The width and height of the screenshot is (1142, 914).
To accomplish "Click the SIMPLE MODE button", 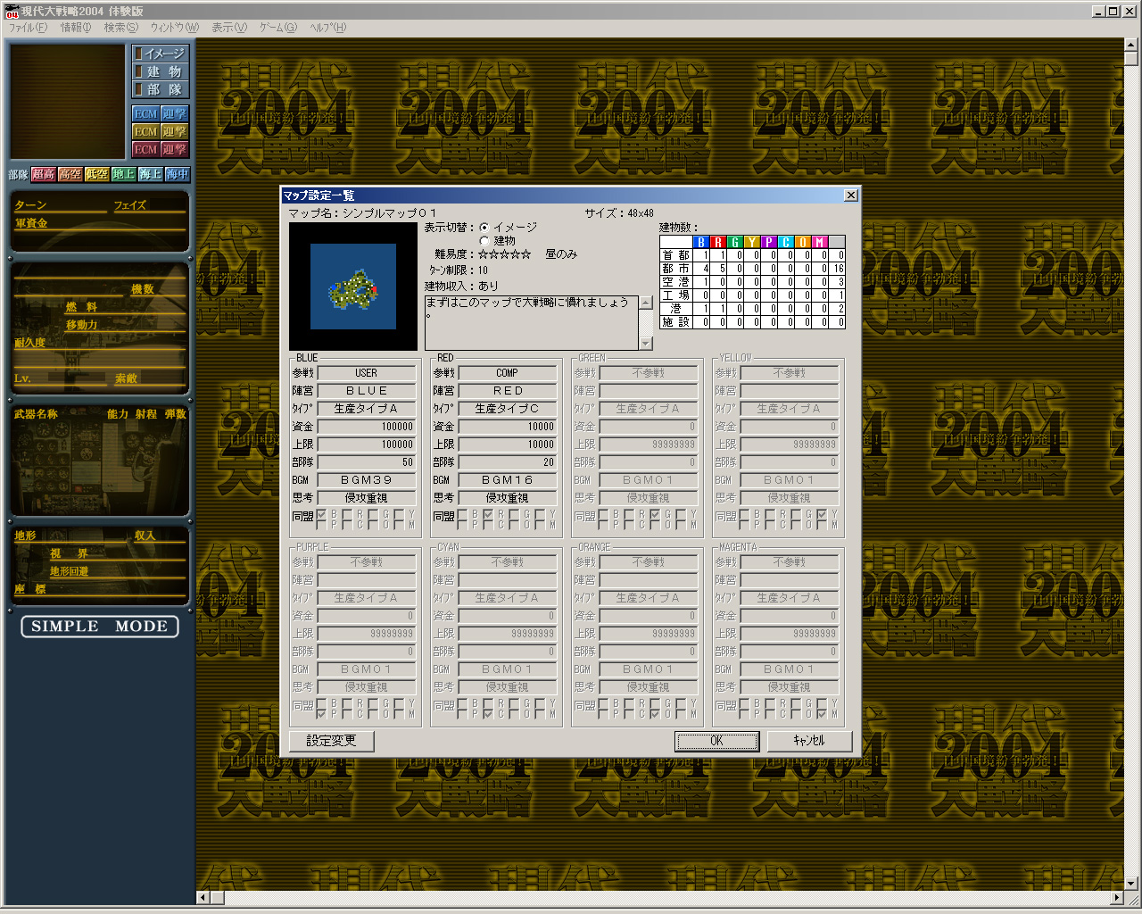I will pos(100,627).
